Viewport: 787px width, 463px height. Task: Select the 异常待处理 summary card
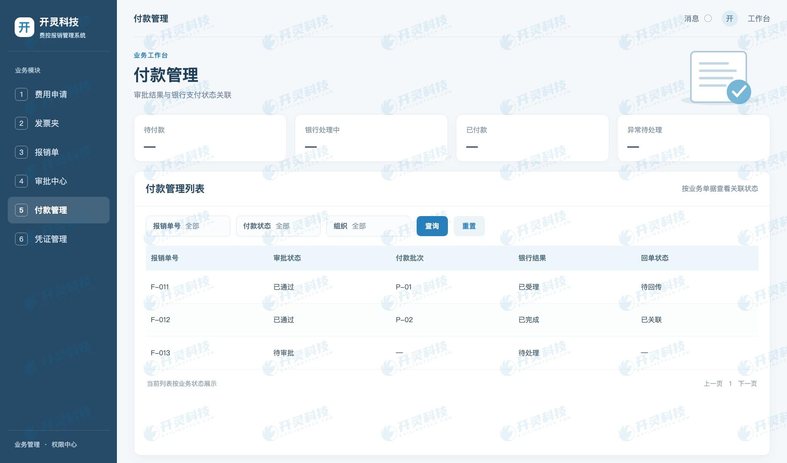[x=694, y=138]
